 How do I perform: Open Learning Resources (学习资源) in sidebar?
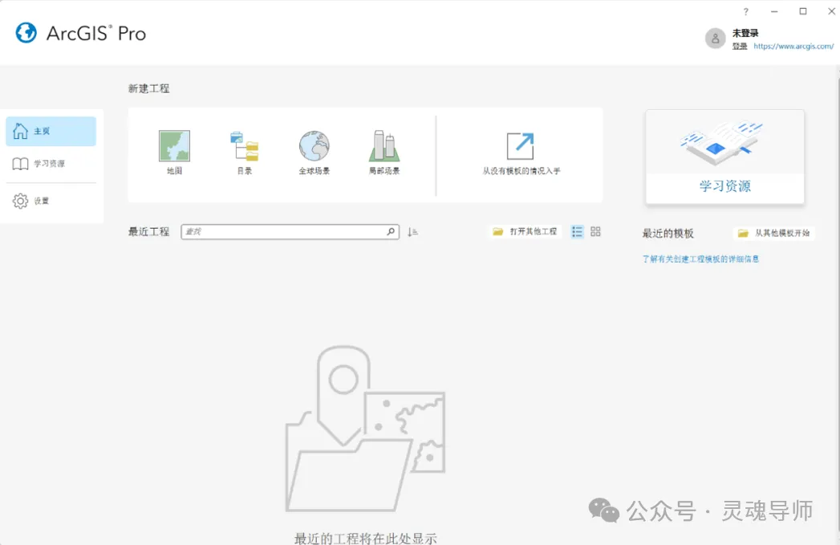tap(51, 164)
